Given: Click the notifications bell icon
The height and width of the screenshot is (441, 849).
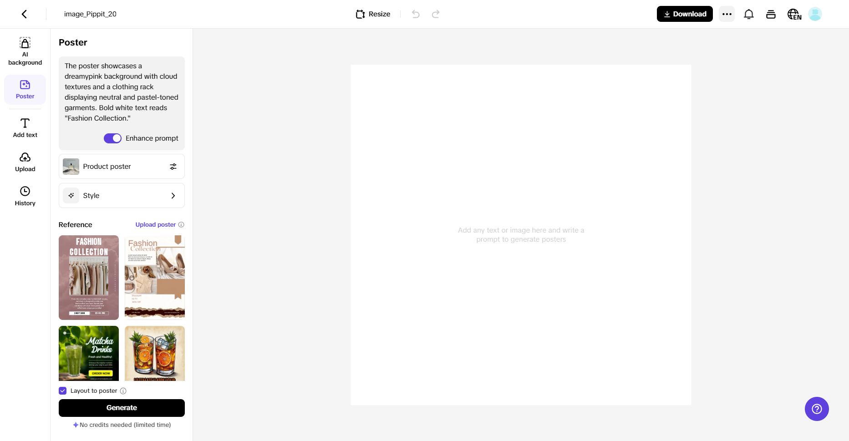Looking at the screenshot, I should pyautogui.click(x=748, y=14).
